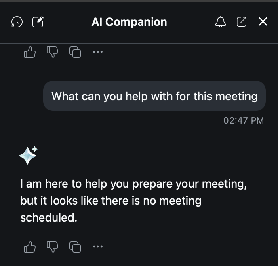
Task: Like the 'no meeting scheduled' reply
Action: [30, 247]
